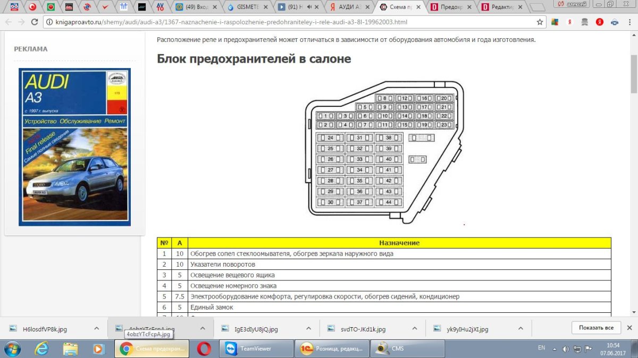Image resolution: width=638 pixels, height=358 pixels.
Task: Toggle the language indicator EN
Action: (542, 349)
